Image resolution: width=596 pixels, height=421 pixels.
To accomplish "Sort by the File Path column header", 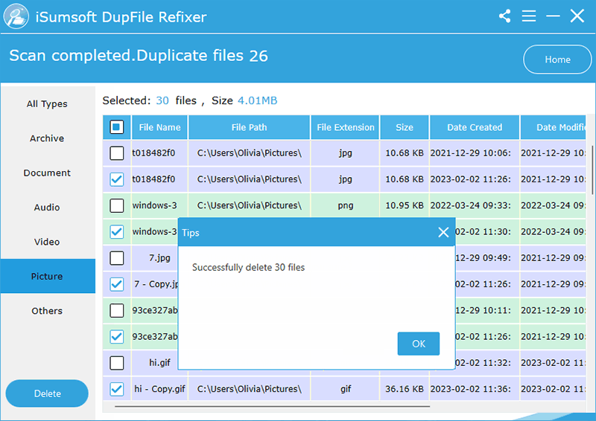I will click(250, 127).
